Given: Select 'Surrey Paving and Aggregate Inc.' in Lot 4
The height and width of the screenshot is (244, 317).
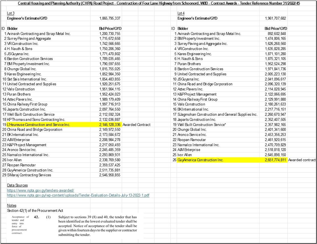Looking at the screenshot, I should pyautogui.click(x=203, y=44).
